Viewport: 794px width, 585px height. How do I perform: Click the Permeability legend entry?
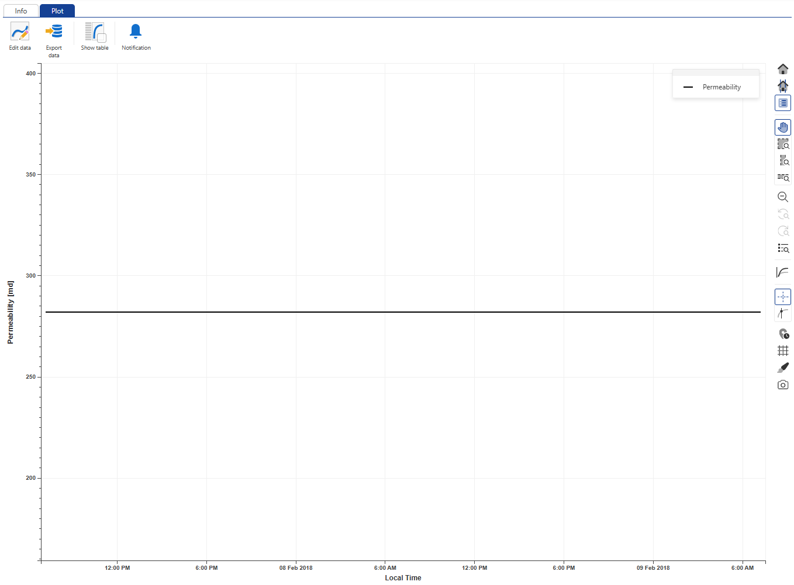pyautogui.click(x=721, y=87)
